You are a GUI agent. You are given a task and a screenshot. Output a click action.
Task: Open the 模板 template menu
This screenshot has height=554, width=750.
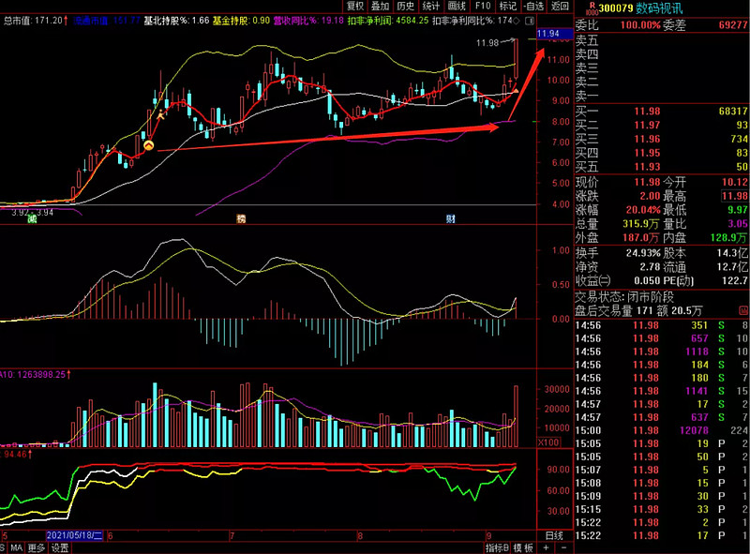point(523,547)
